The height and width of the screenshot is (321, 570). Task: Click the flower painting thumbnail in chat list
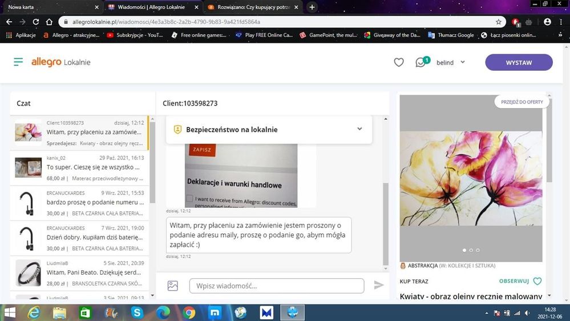click(29, 132)
